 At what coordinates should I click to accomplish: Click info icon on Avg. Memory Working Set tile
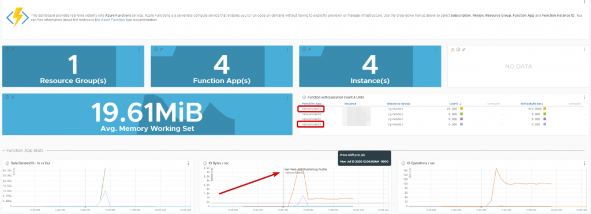tap(7, 97)
